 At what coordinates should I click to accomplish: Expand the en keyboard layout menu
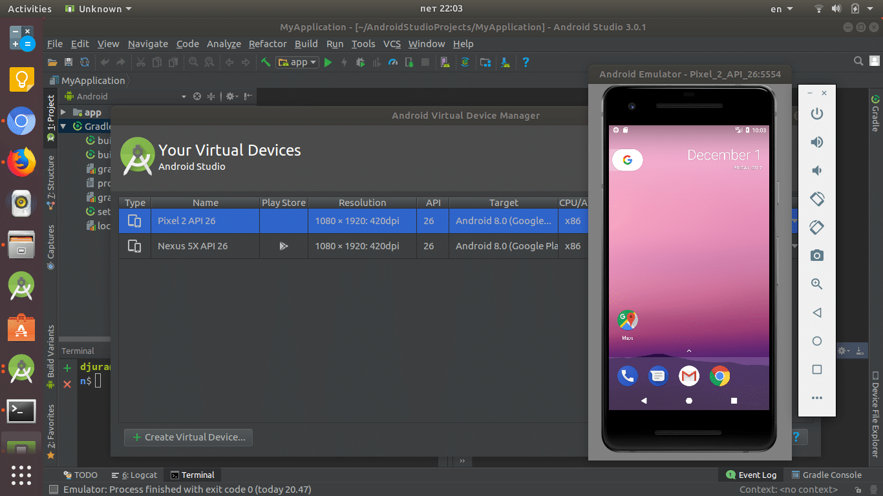[781, 8]
